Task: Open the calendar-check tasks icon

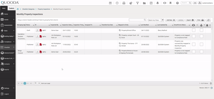Action: coord(151,3)
